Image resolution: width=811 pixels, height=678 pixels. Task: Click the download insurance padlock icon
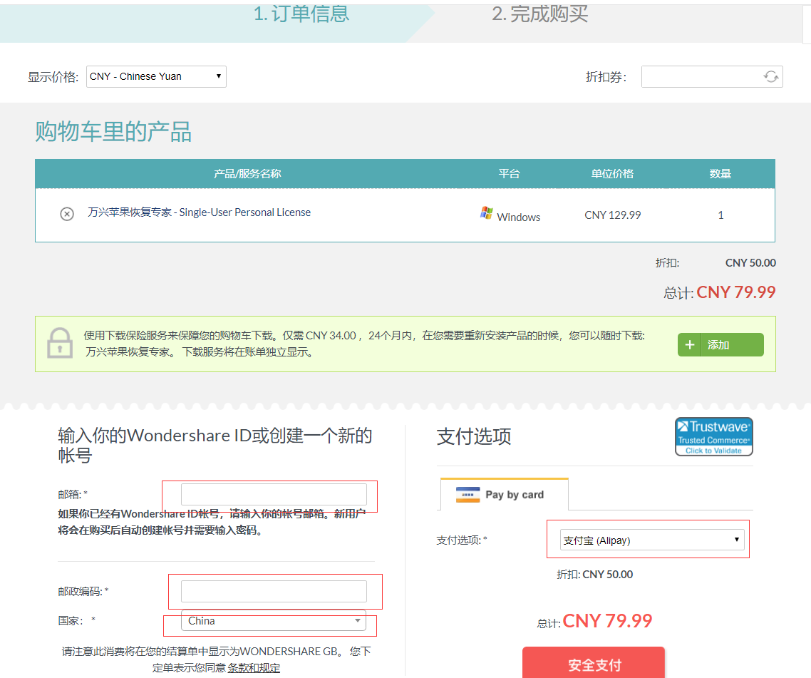(60, 343)
